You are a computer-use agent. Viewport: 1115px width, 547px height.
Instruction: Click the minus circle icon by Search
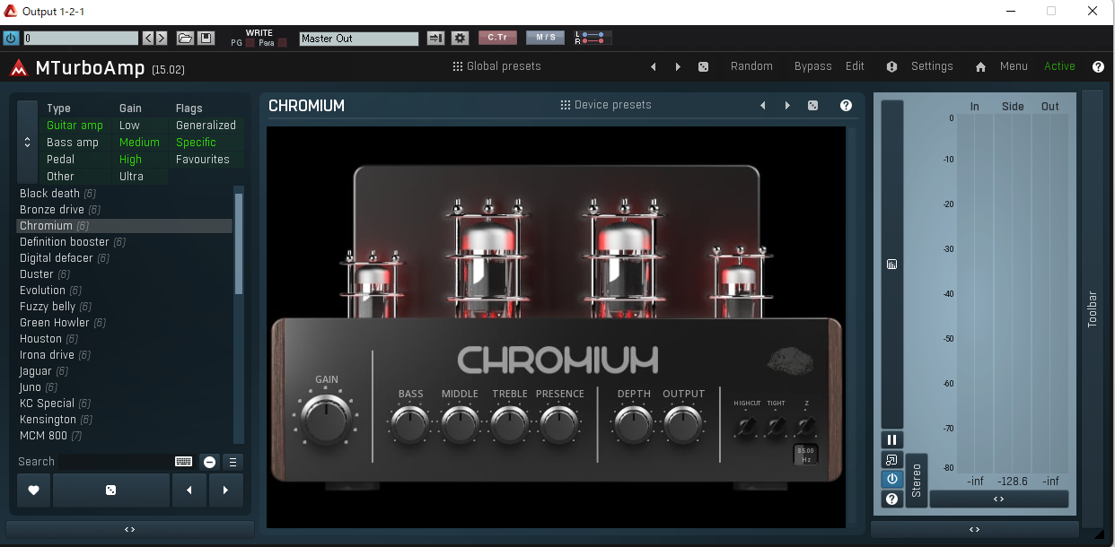(x=209, y=462)
